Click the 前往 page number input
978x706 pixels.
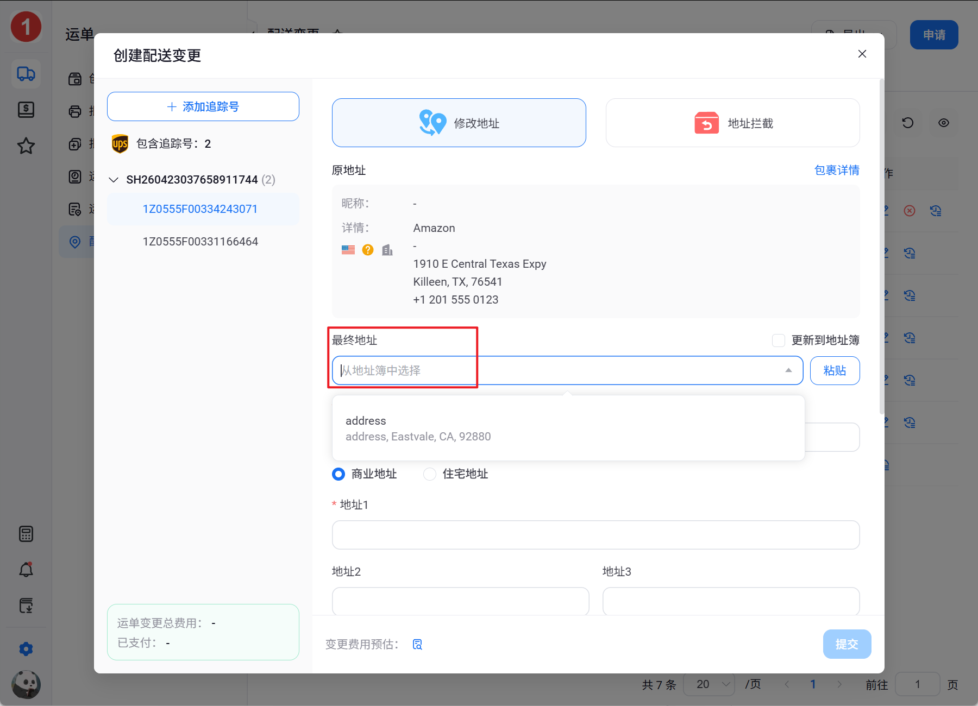point(918,684)
